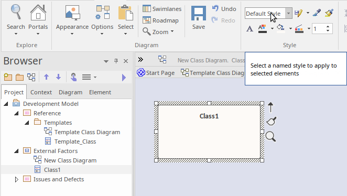Open the Zoom dropdown
Screen dimensions: 347x196
[158, 32]
